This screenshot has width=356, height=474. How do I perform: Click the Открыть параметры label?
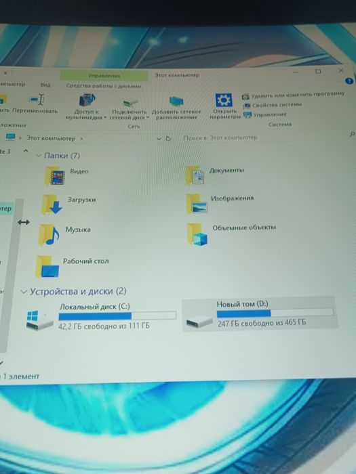tap(225, 114)
